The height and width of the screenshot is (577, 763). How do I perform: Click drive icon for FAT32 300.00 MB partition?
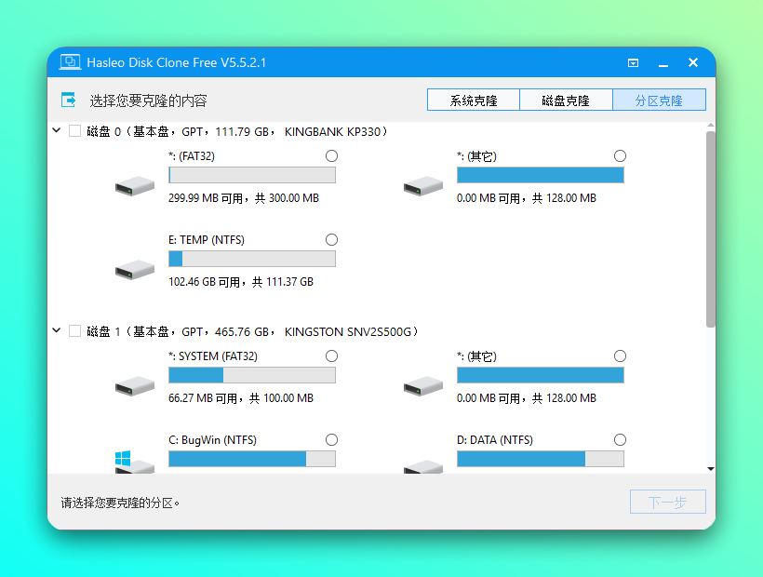(135, 186)
